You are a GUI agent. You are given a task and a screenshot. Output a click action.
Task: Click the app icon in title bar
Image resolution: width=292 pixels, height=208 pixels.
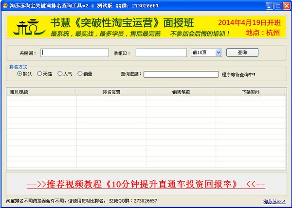5,5
